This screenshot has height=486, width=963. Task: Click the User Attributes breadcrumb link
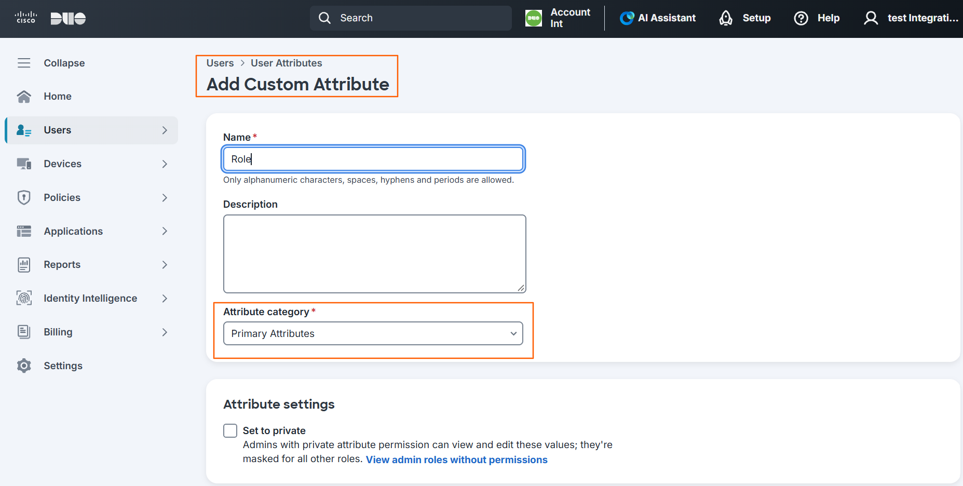click(x=287, y=63)
